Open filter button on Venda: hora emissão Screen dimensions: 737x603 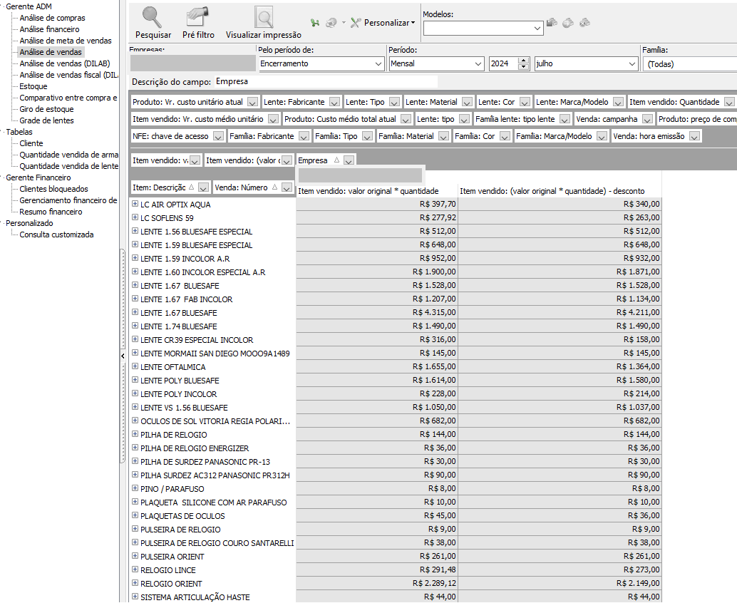[694, 136]
